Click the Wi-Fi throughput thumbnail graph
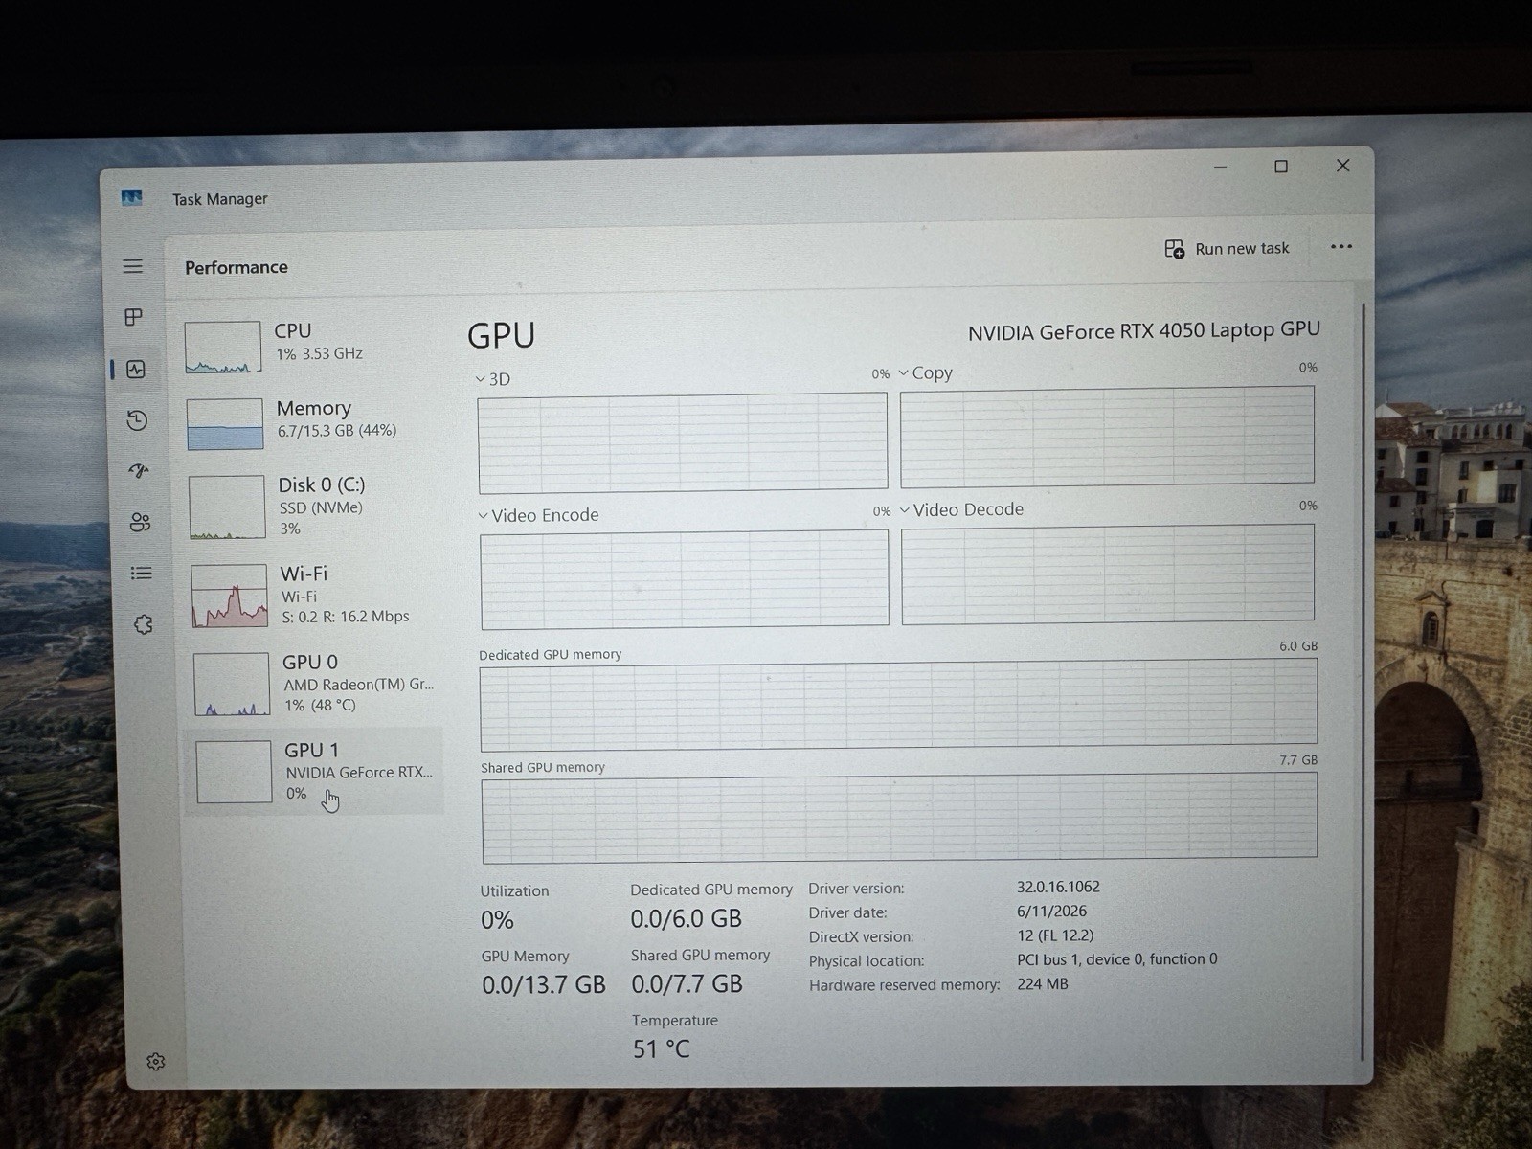1532x1149 pixels. click(x=230, y=596)
